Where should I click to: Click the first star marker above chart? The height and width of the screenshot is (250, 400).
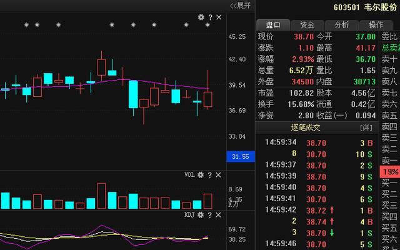(x=26, y=25)
